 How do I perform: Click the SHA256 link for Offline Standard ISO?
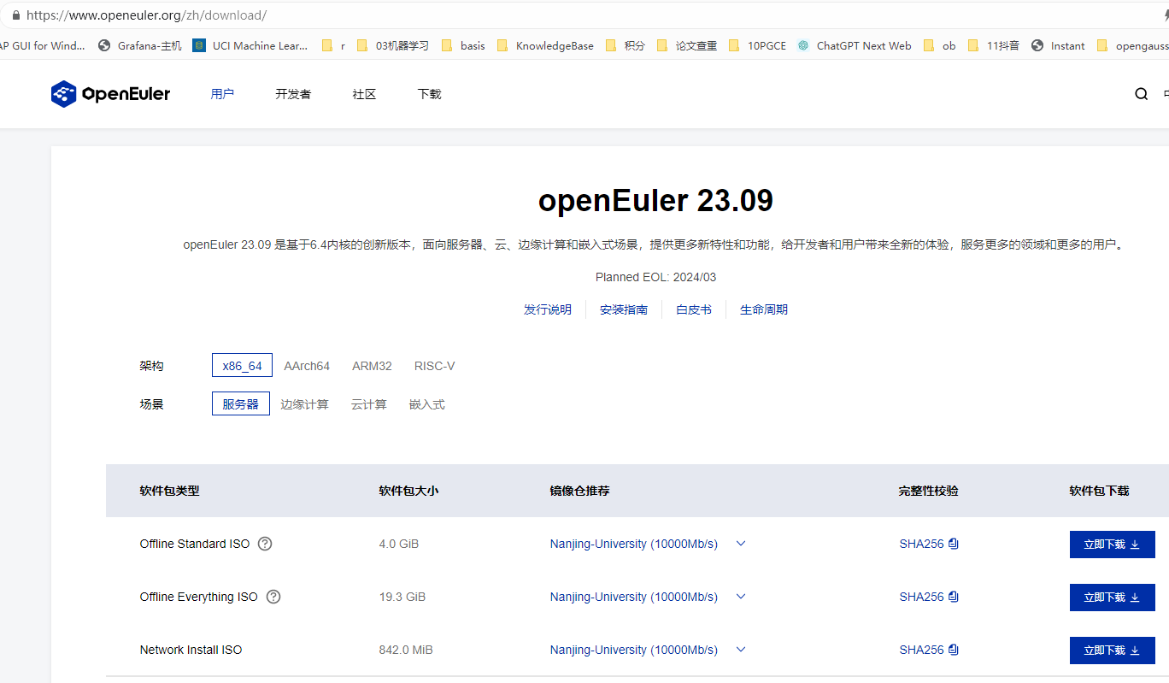pyautogui.click(x=921, y=544)
